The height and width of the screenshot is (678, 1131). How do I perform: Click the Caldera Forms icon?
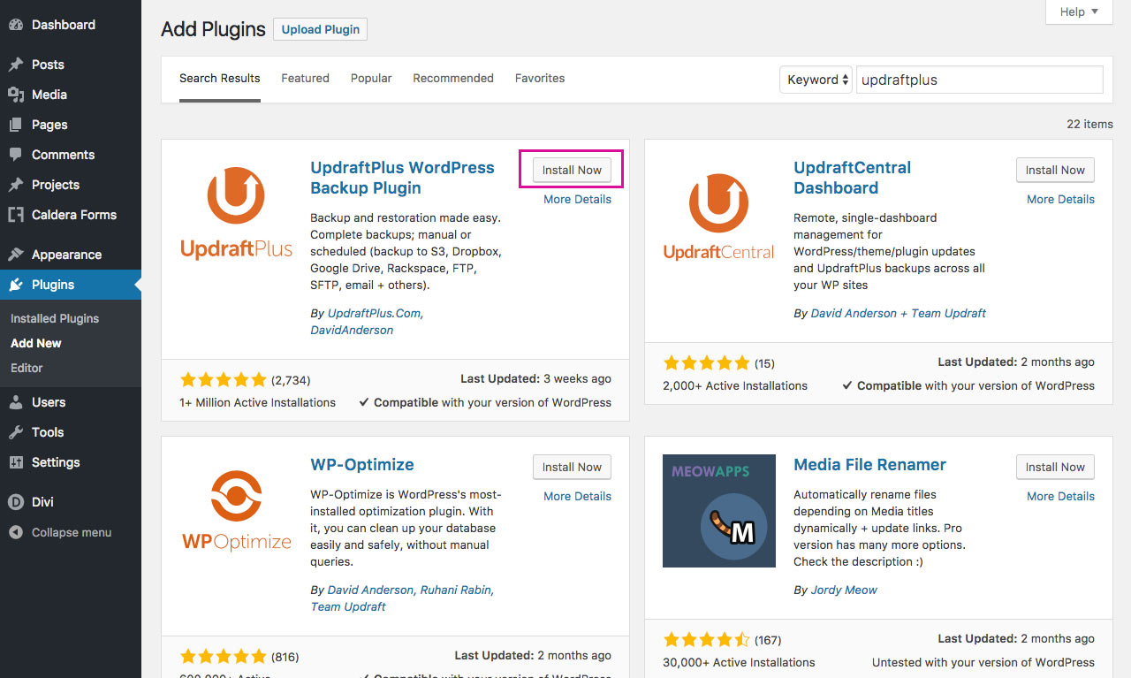(x=16, y=215)
